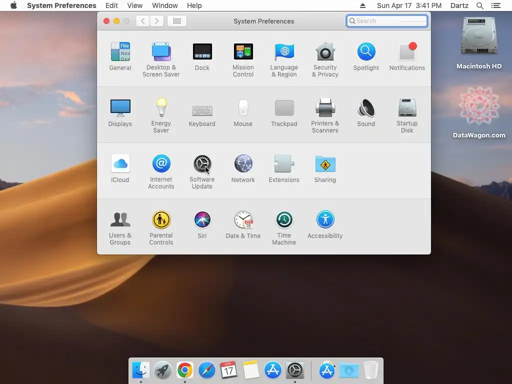Open the Help menu
Image resolution: width=512 pixels, height=384 pixels.
194,5
